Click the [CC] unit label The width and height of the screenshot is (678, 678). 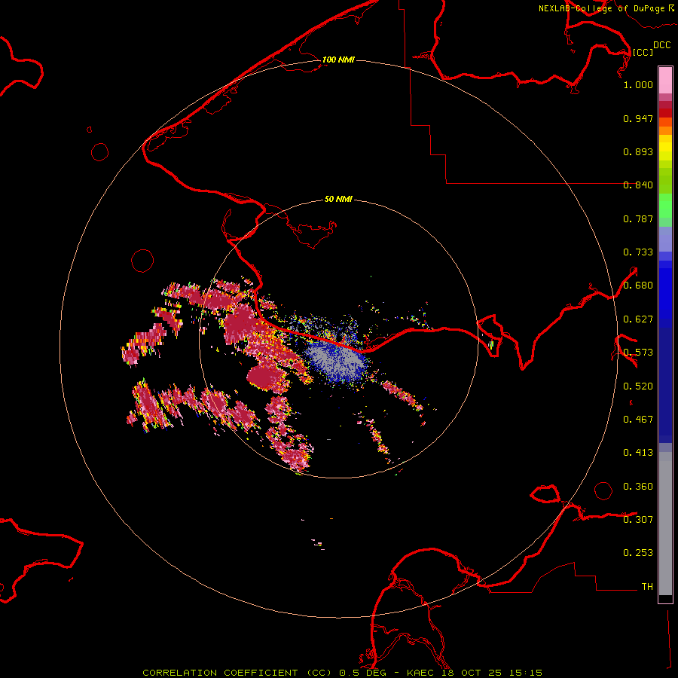(643, 52)
